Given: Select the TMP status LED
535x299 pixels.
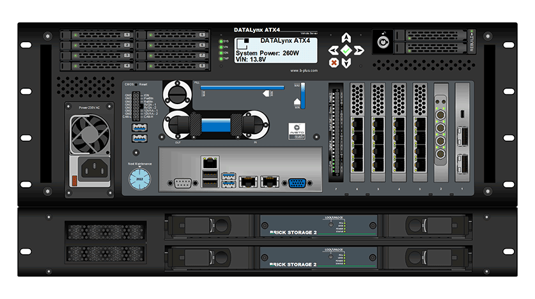Looking at the screenshot, I should coord(221,59).
